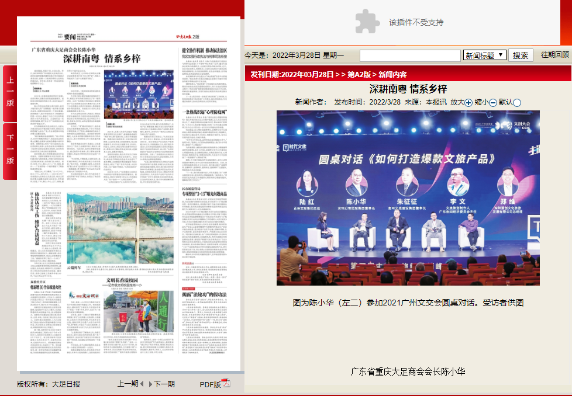Click the 依法认定工伤 维护合法权益 vertical headline
The width and height of the screenshot is (572, 396).
37,218
